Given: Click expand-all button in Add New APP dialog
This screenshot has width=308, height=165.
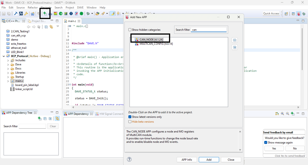Looking at the screenshot, I should pyautogui.click(x=235, y=47).
